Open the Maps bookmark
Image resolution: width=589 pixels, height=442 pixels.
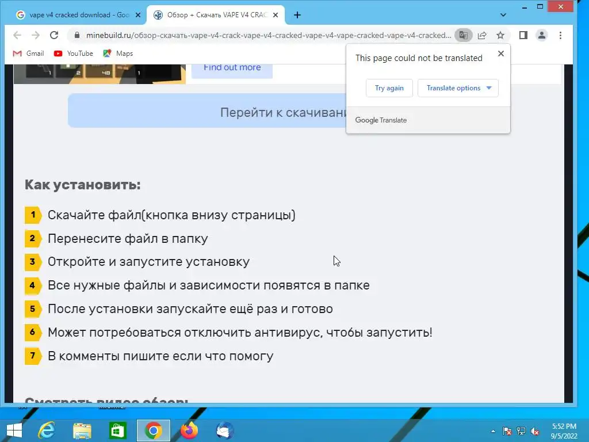coord(118,54)
